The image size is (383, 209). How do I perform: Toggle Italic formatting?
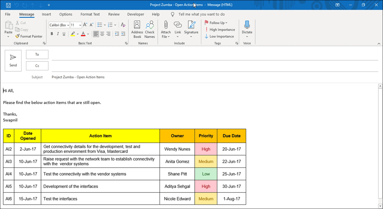58,34
